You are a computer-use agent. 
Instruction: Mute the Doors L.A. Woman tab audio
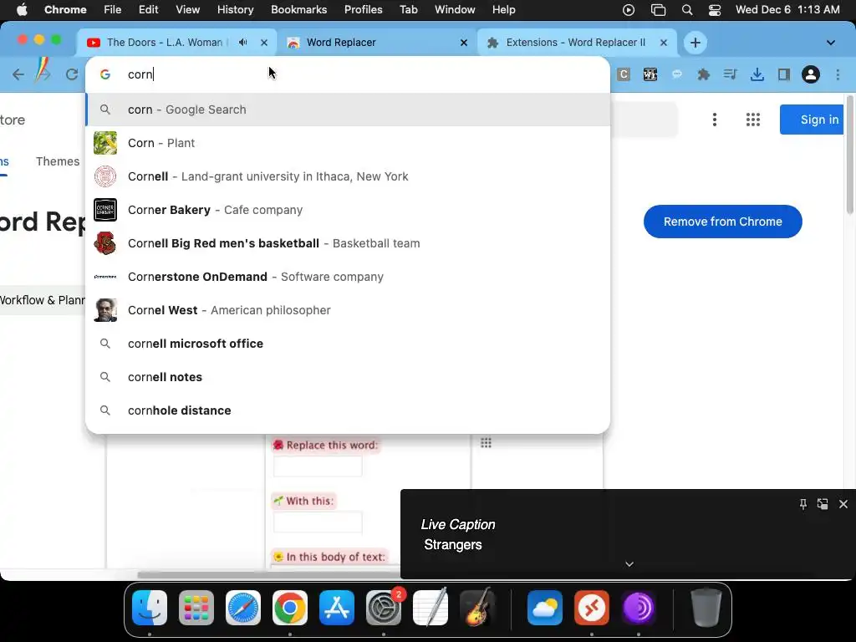(x=243, y=43)
